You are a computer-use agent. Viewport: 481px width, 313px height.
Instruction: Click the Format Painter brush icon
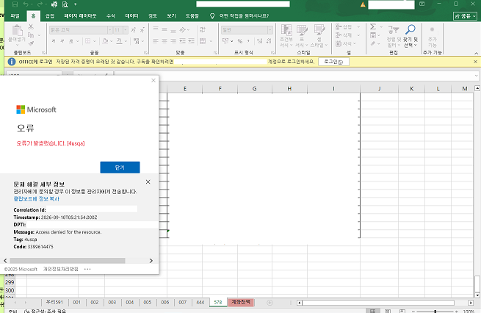[31, 43]
